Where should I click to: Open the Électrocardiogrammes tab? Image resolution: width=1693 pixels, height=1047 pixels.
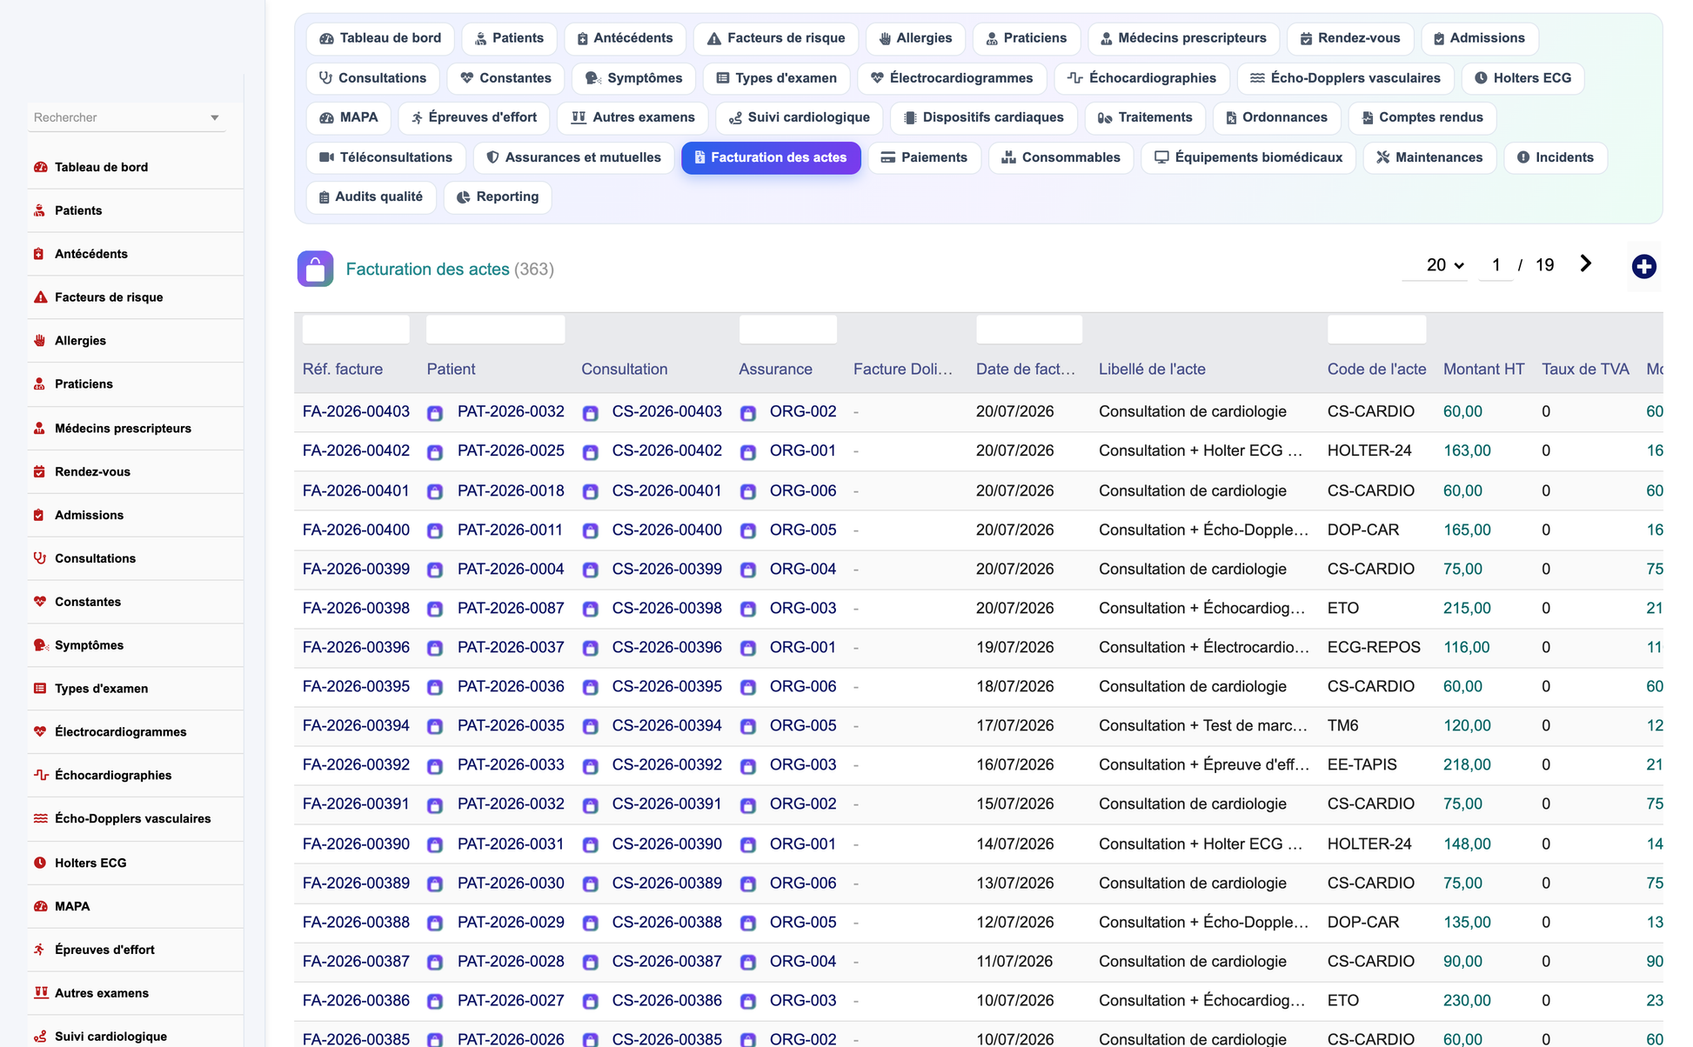coord(951,78)
